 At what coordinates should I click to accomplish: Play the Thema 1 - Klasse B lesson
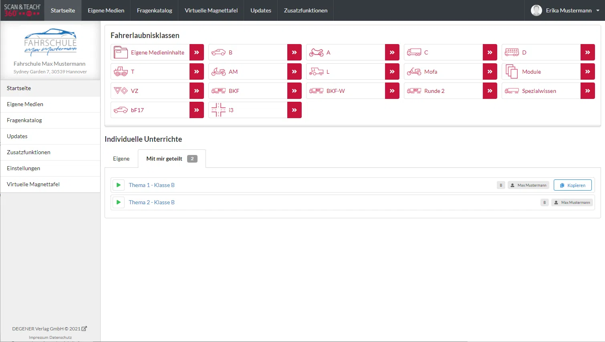[x=119, y=185]
